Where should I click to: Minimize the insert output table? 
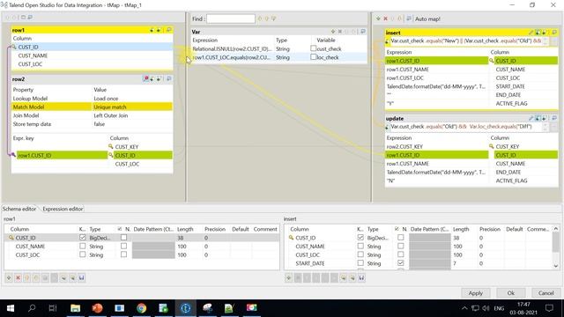554,33
